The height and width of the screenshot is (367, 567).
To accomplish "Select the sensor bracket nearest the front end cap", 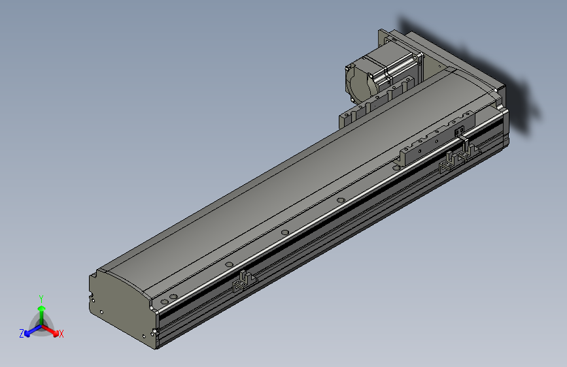I will coord(245,281).
